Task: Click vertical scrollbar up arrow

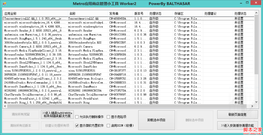Action: click(256, 12)
